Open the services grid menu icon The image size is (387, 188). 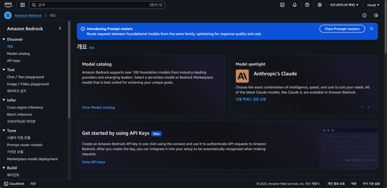pos(22,5)
